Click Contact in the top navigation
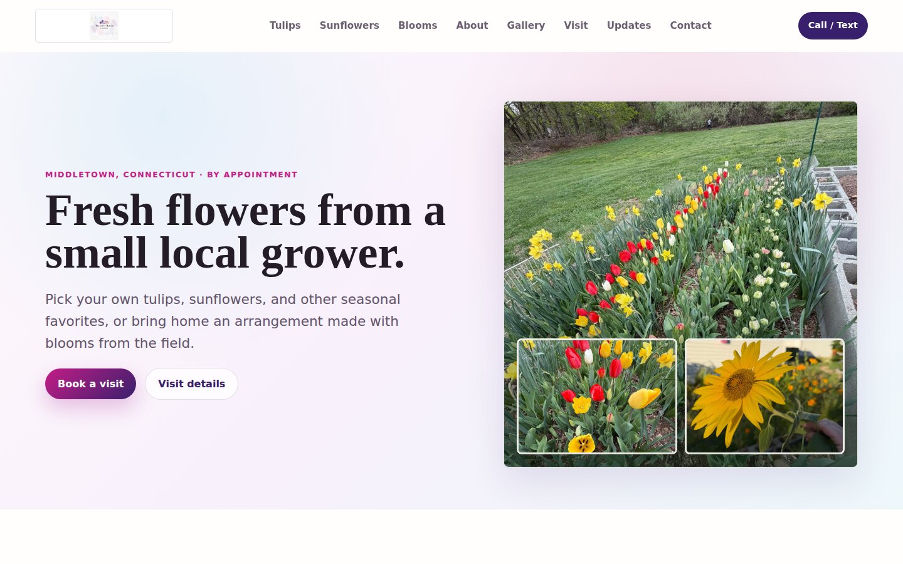Viewport: 903px width, 564px height. [x=690, y=26]
